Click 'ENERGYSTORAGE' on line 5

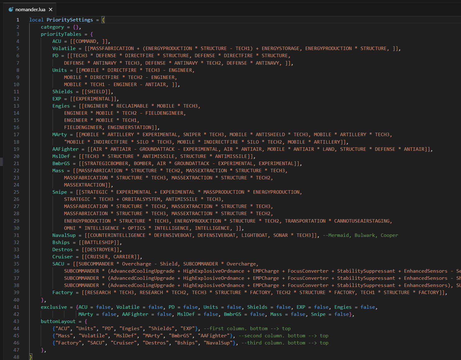coord(281,48)
